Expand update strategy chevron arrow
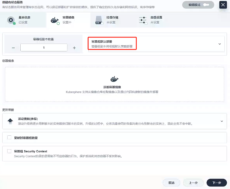 222,121
